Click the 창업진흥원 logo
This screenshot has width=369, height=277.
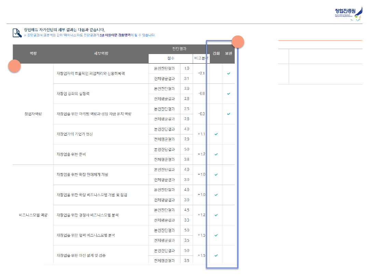[x=348, y=14]
